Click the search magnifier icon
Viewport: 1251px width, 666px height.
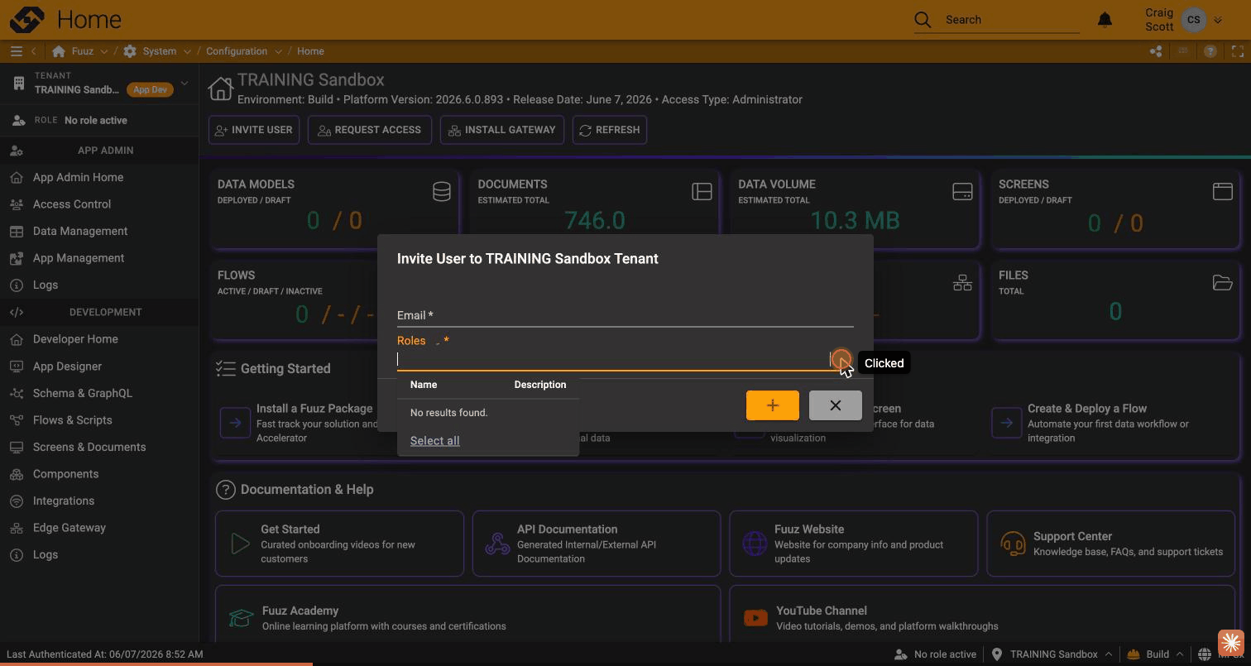(x=923, y=20)
